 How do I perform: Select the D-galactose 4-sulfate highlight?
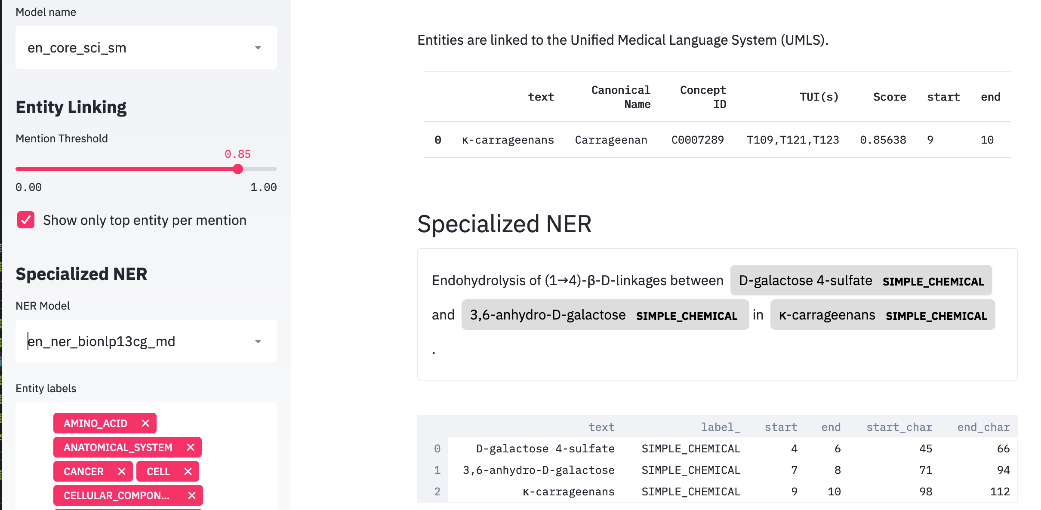(807, 280)
